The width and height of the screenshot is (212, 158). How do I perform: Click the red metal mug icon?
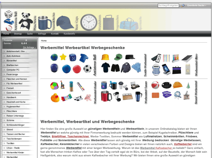point(106,96)
